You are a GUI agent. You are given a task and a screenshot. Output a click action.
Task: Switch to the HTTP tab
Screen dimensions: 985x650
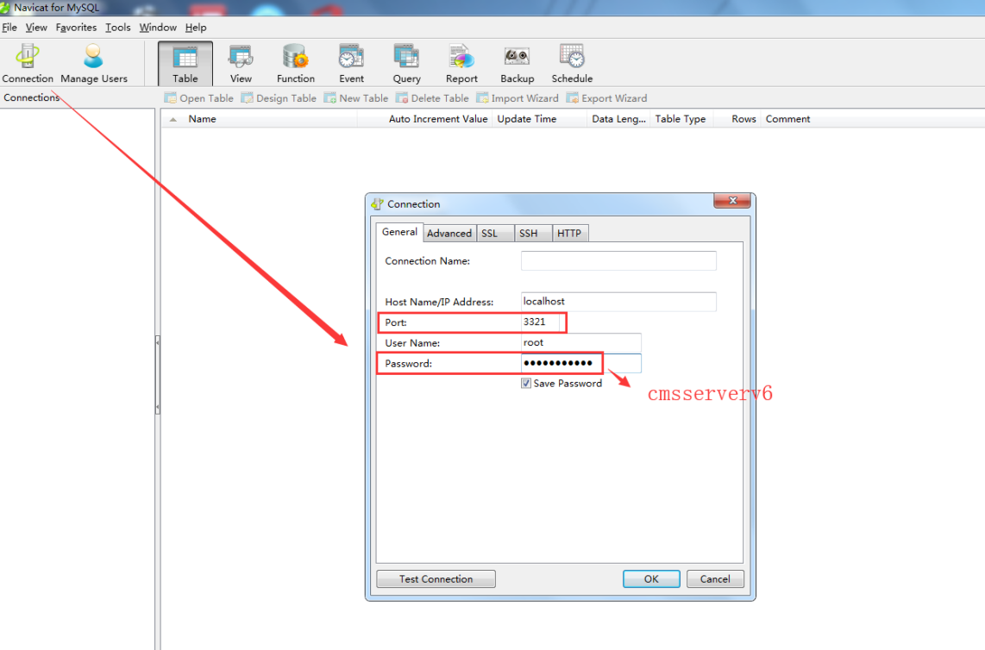coord(570,233)
